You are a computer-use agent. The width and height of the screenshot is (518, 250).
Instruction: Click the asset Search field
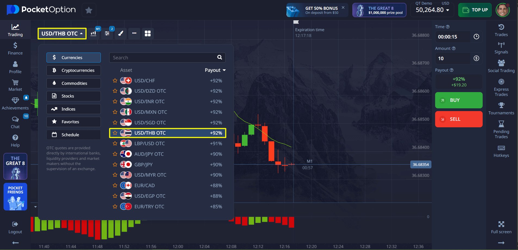point(163,58)
